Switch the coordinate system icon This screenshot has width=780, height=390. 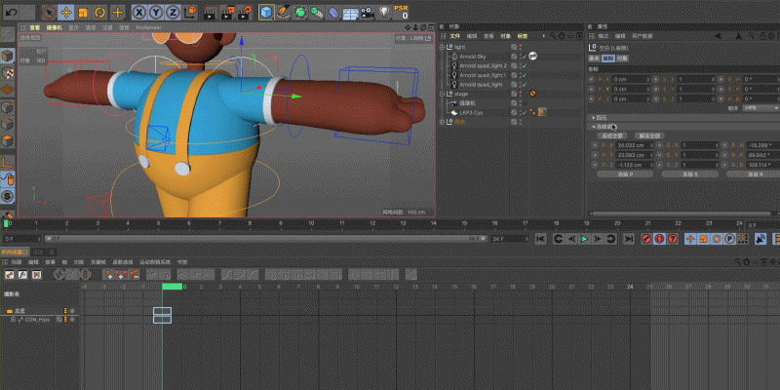(190, 12)
